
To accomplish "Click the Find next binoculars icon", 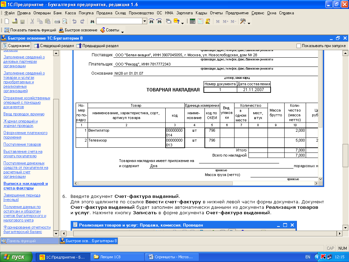I will point(151,21).
